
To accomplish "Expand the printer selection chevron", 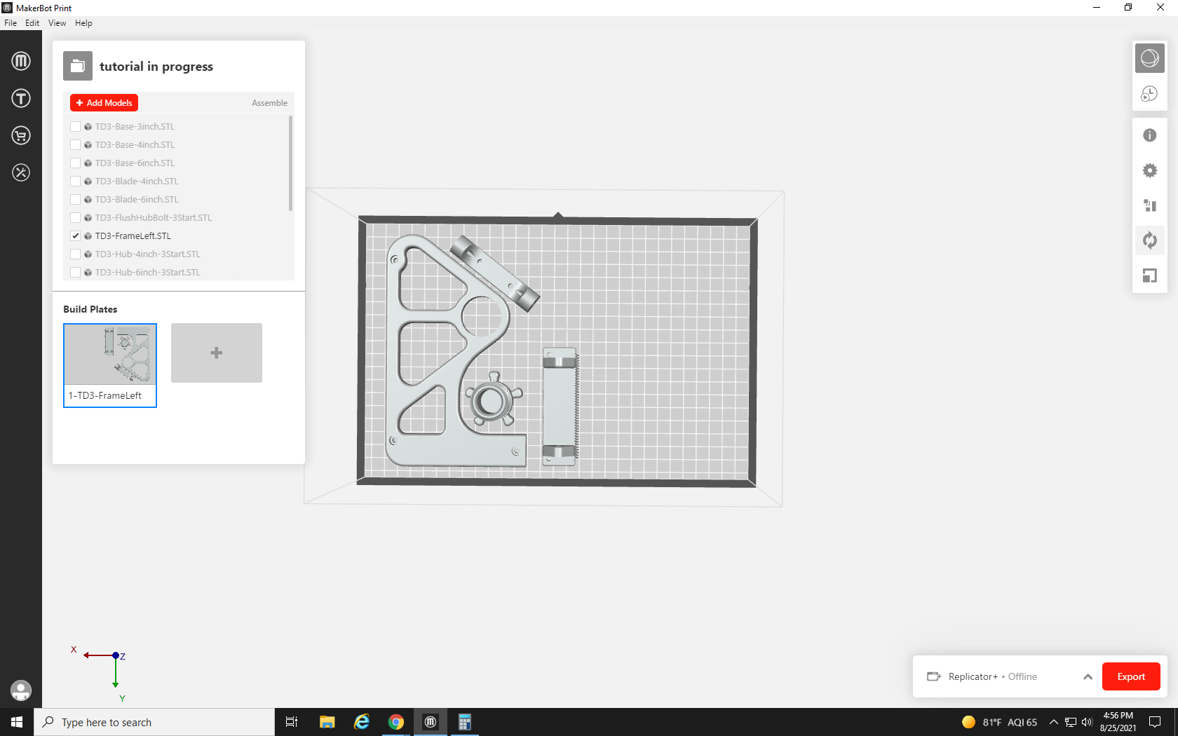I will (1088, 676).
